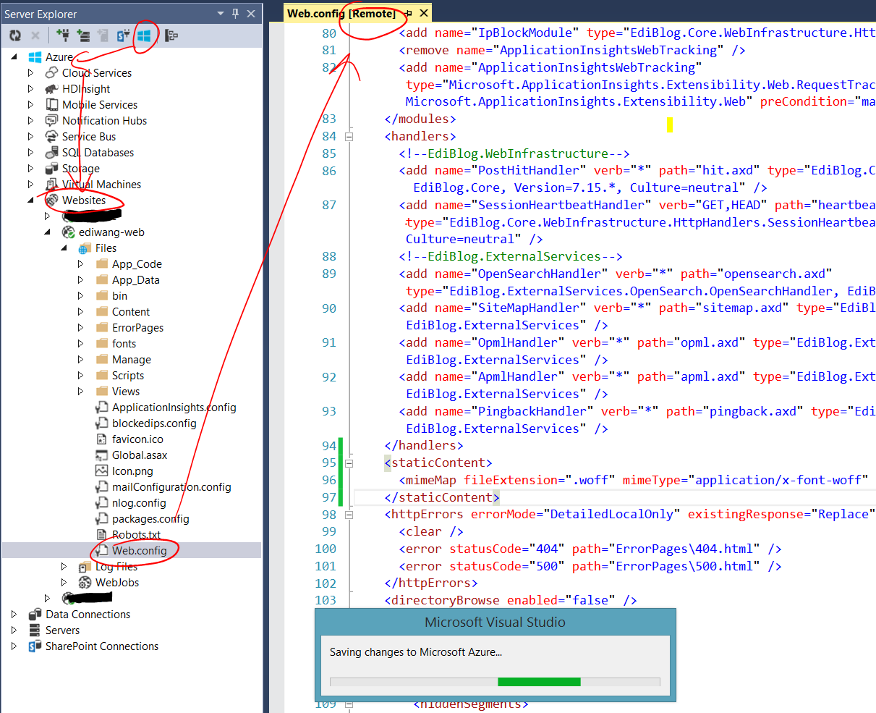Image resolution: width=876 pixels, height=713 pixels.
Task: Click the WebJobs node icon
Action: point(85,582)
